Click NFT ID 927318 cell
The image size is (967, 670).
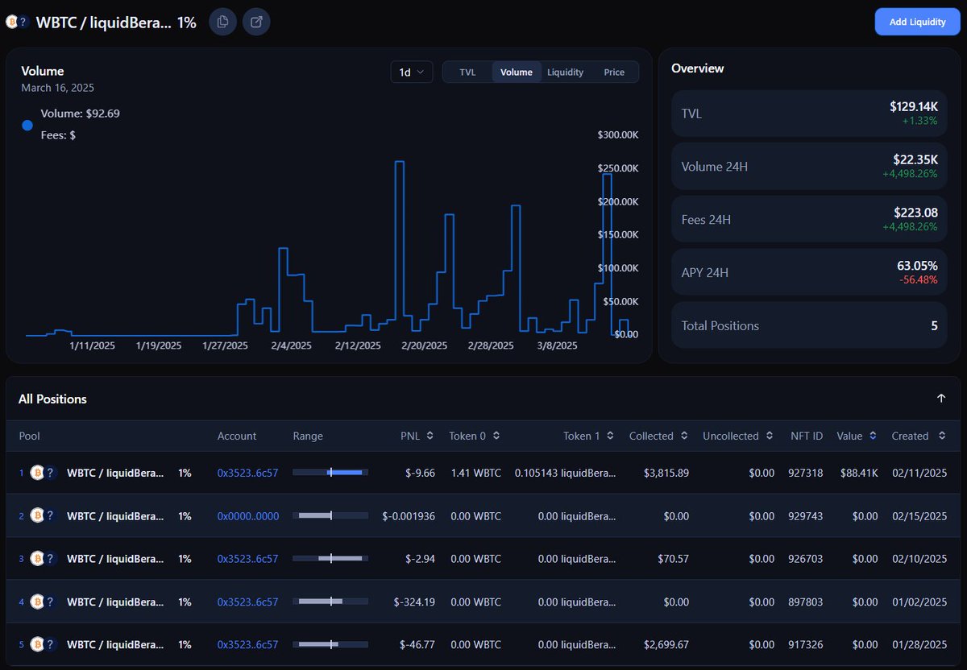[806, 473]
